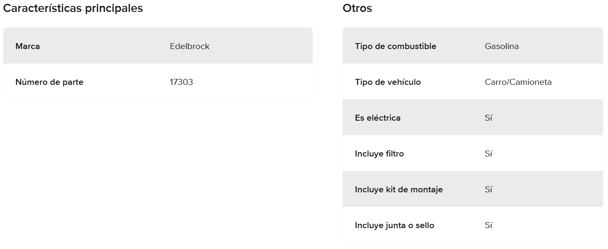Select the 'Tipo de vehículo' label
608x249 pixels.
(388, 82)
